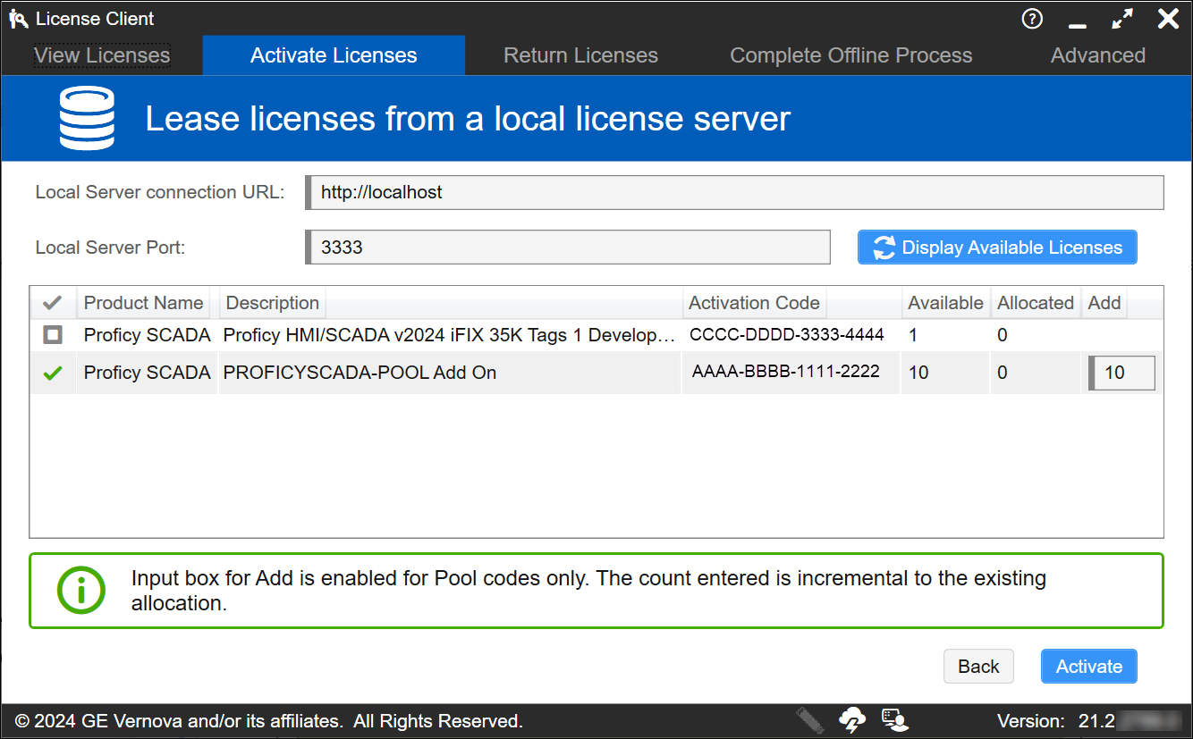
Task: Click the cloud lightning status icon
Action: pos(852,720)
